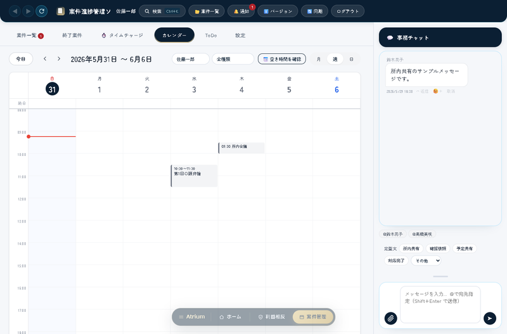Image resolution: width=507 pixels, height=334 pixels.
Task: Open the バージョン info button
Action: pyautogui.click(x=278, y=11)
